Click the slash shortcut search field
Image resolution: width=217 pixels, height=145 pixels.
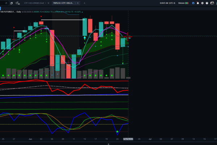point(4,3)
